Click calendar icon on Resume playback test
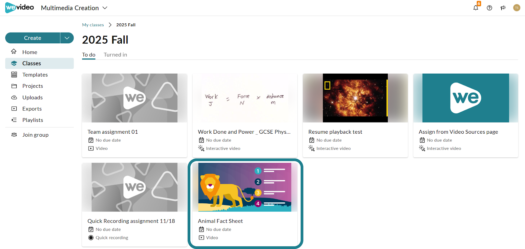This screenshot has height=249, width=525. tap(312, 140)
